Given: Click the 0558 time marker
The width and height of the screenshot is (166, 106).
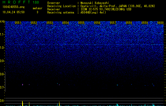Looking at the screenshot, I should 129,23.
